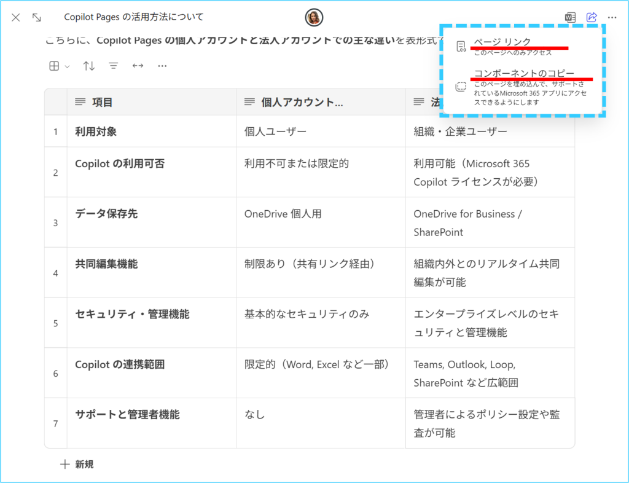Click the サポートと管理者機能 cell
Viewport: 629px width, 483px height.
[152, 423]
